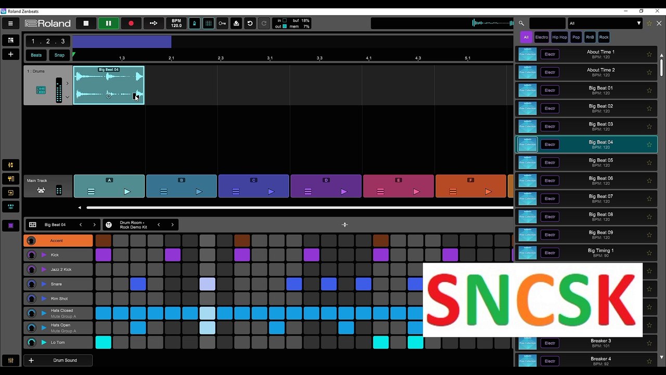The height and width of the screenshot is (375, 666).
Task: Click the key icon in the toolbar
Action: [x=222, y=23]
